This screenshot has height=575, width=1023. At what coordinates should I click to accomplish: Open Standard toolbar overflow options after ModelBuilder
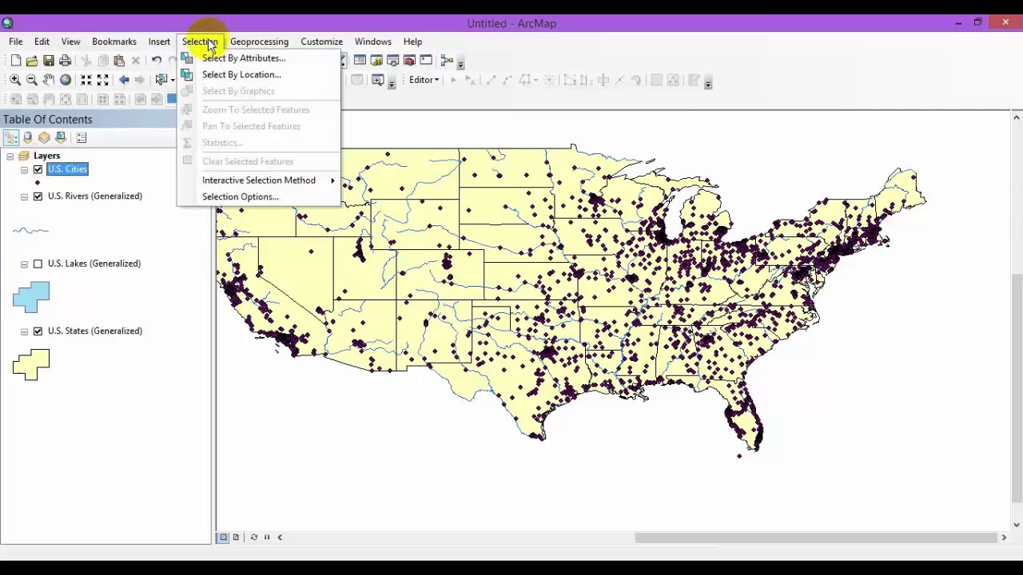461,64
